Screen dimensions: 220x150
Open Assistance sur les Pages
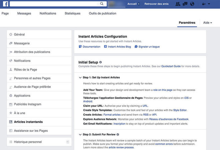click(39, 131)
